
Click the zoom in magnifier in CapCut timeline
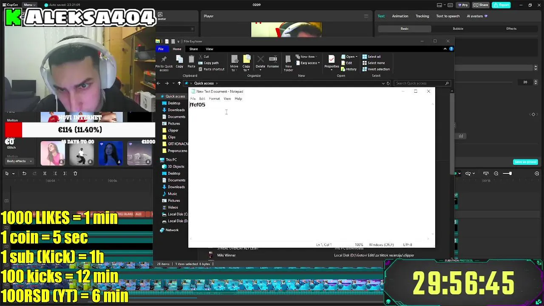(x=537, y=173)
